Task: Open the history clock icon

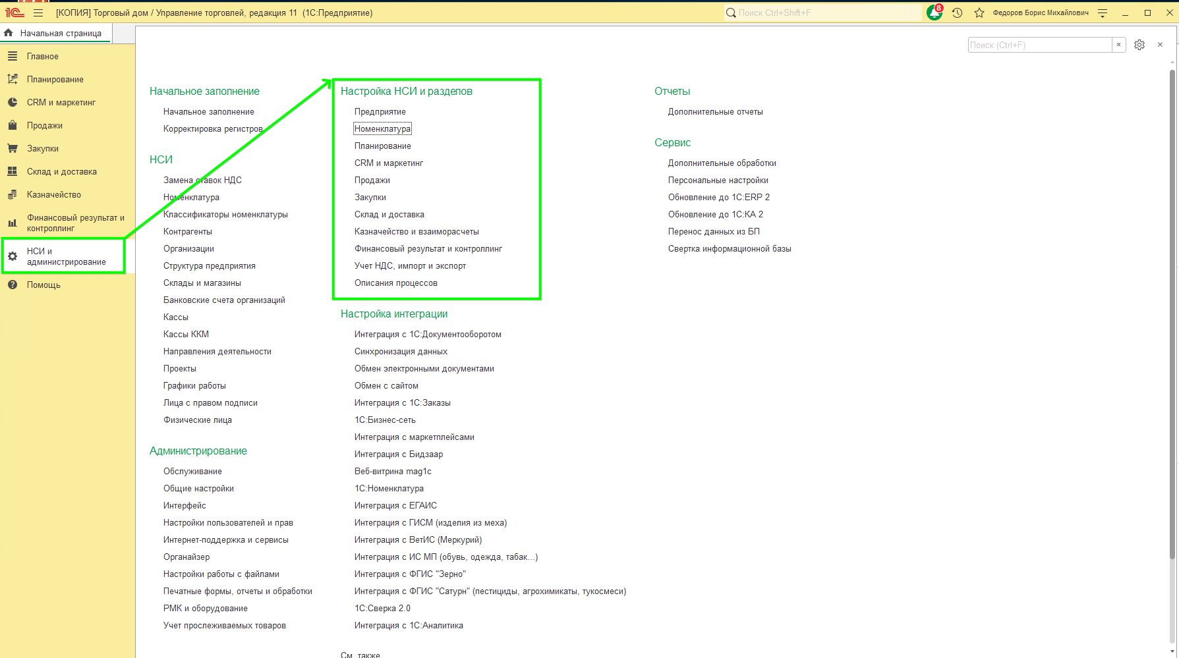Action: click(x=957, y=13)
